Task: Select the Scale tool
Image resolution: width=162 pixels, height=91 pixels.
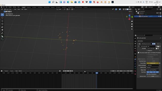Action: pos(2,27)
